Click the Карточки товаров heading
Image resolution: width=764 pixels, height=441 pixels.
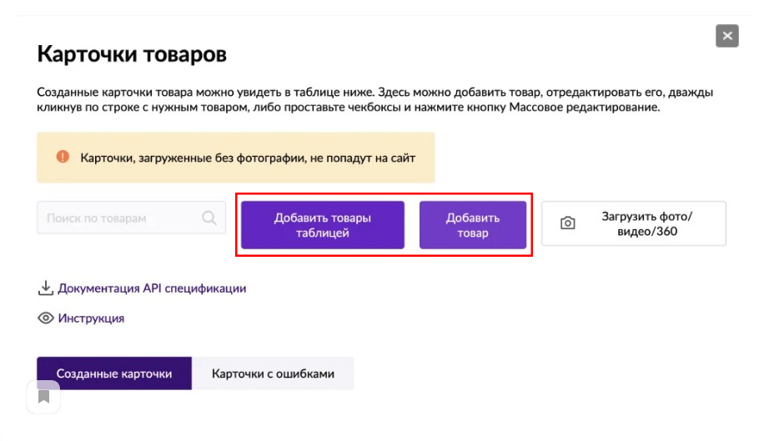[x=132, y=55]
